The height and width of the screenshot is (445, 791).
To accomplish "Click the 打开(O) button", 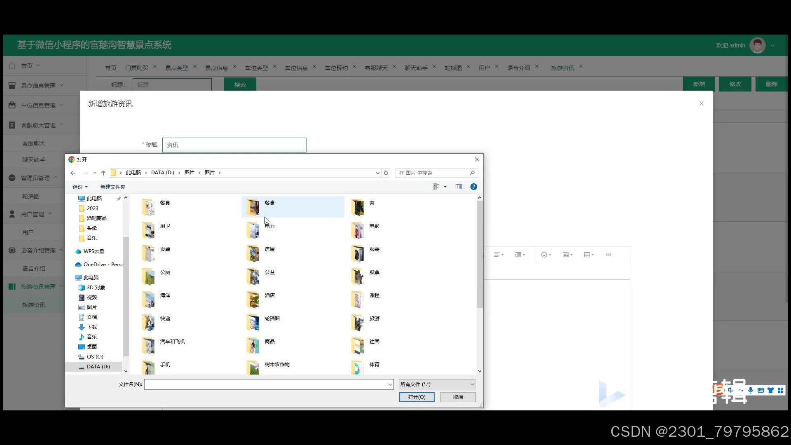I will (417, 397).
